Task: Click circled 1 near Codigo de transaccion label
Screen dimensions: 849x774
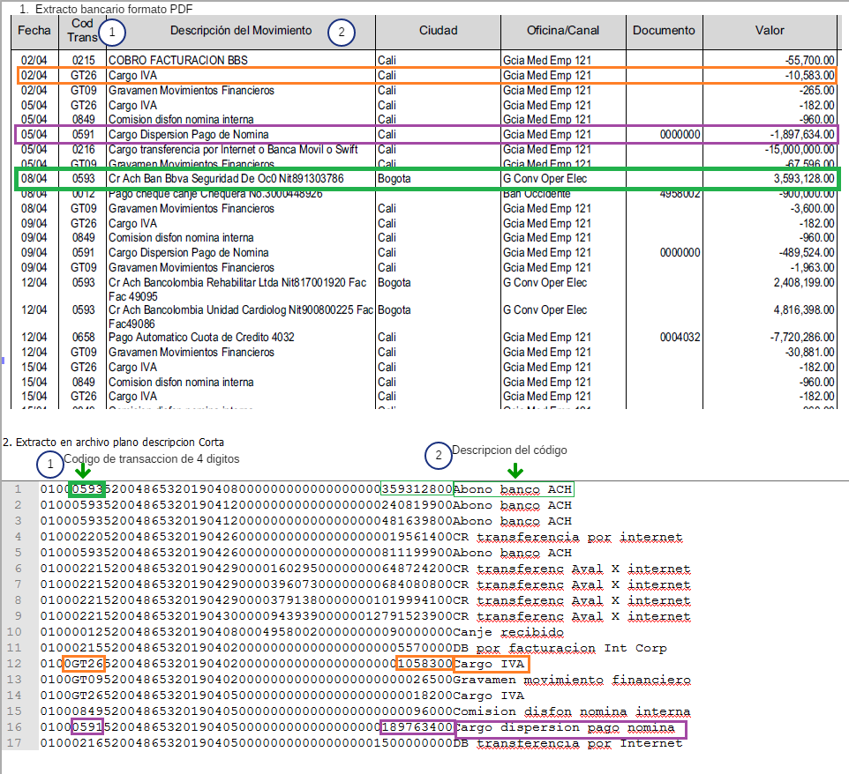Action: (x=50, y=463)
